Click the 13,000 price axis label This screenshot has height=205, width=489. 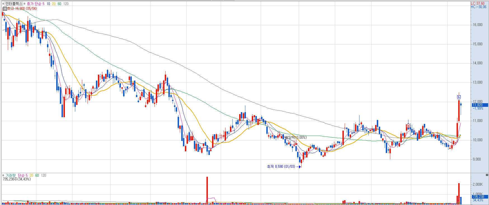pyautogui.click(x=478, y=83)
